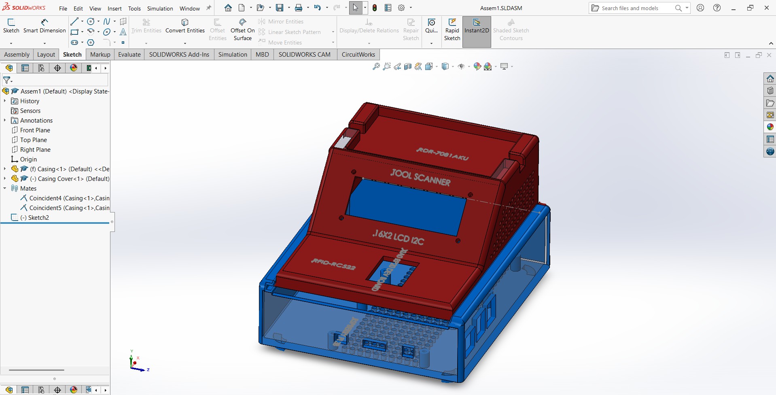
Task: Toggle the Hide/Show Items eye icon
Action: click(461, 66)
